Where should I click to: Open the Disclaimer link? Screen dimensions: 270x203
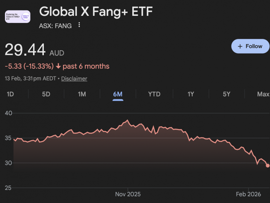[x=74, y=78]
